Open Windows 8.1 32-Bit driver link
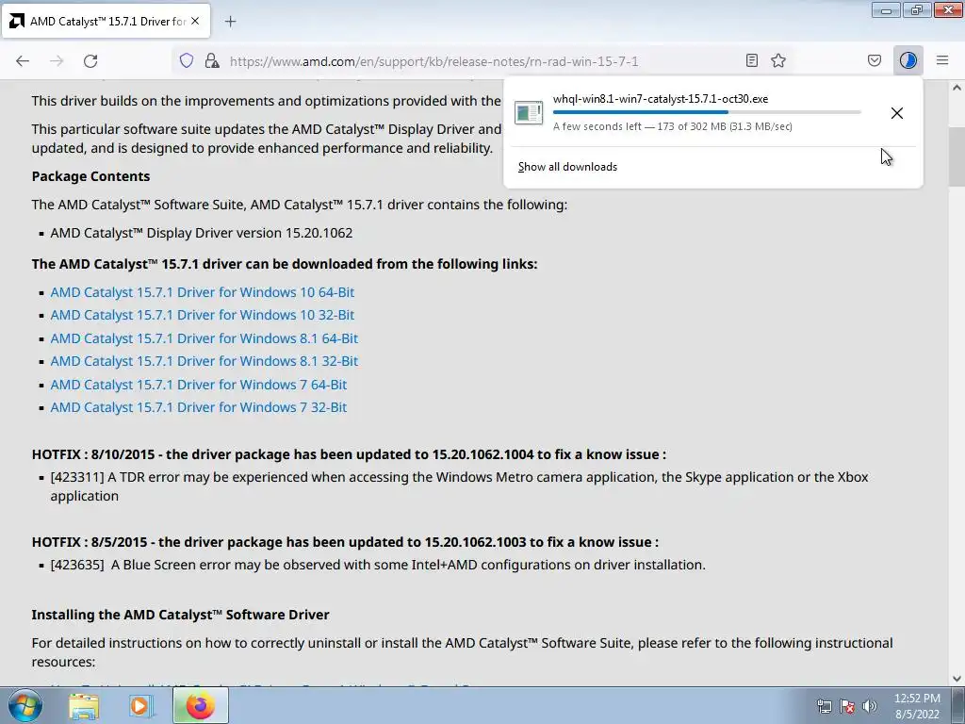 tap(204, 361)
